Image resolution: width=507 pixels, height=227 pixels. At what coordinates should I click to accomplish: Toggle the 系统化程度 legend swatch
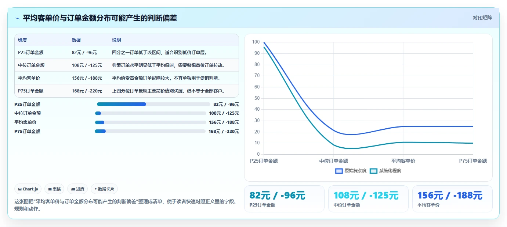coord(373,171)
